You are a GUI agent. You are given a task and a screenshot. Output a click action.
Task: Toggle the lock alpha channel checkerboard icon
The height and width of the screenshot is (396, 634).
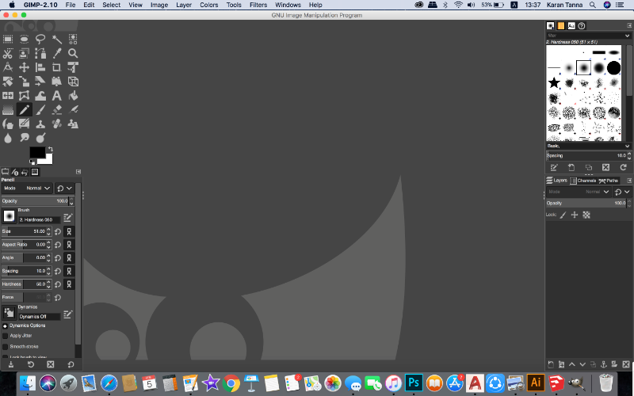tap(586, 215)
